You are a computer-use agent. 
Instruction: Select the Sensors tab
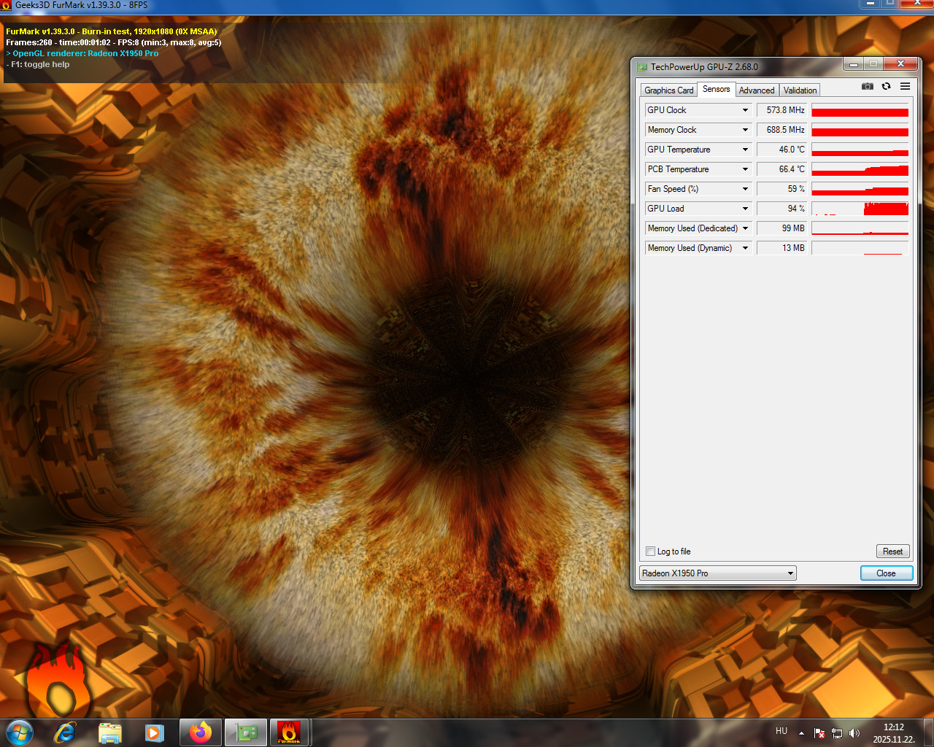coord(716,89)
